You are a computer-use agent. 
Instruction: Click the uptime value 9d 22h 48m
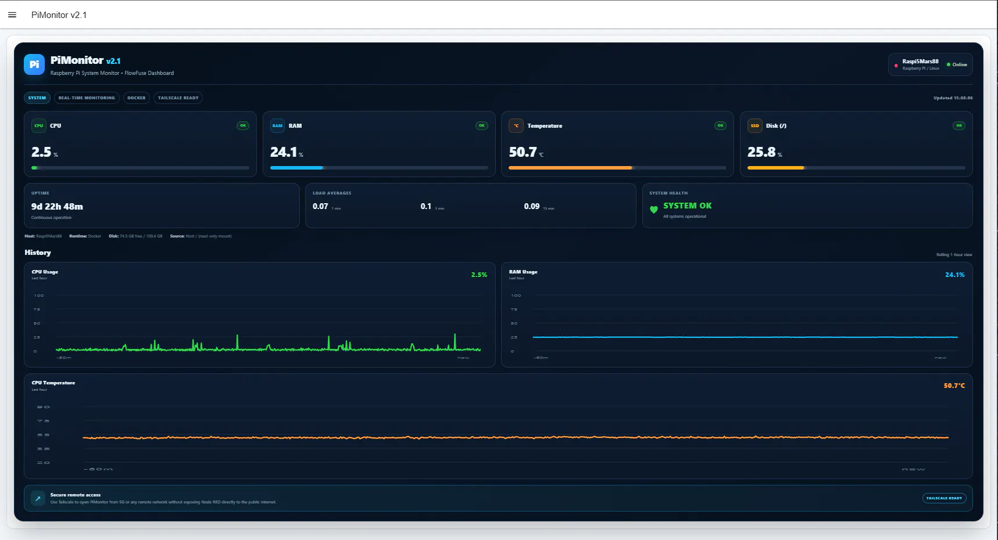click(57, 207)
